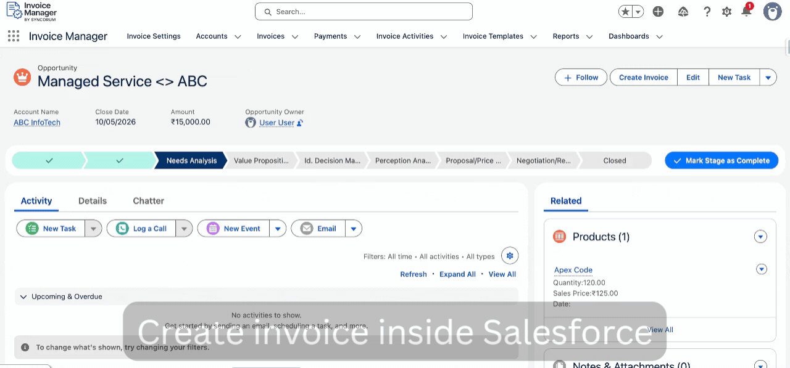Click the Opportunity crown icon
Image resolution: width=790 pixels, height=368 pixels.
22,77
